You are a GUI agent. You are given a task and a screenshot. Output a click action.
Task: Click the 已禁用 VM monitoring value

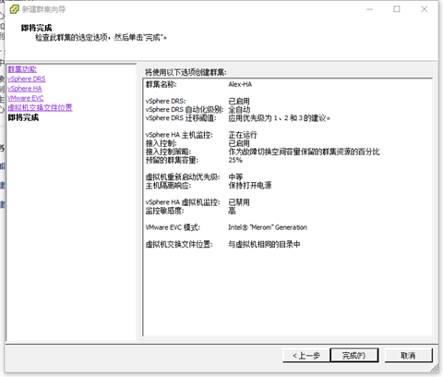tap(239, 202)
